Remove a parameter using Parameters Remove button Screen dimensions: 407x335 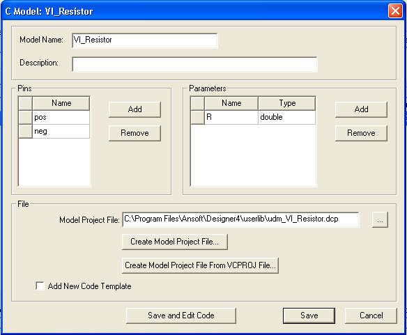click(x=361, y=133)
